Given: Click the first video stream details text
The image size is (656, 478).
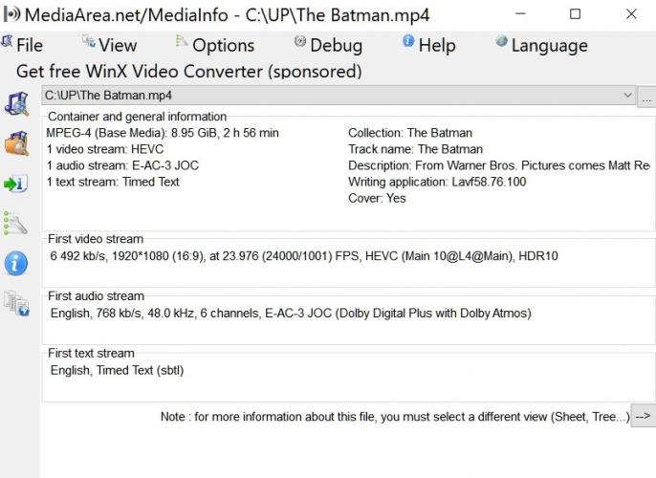Looking at the screenshot, I should tap(304, 256).
